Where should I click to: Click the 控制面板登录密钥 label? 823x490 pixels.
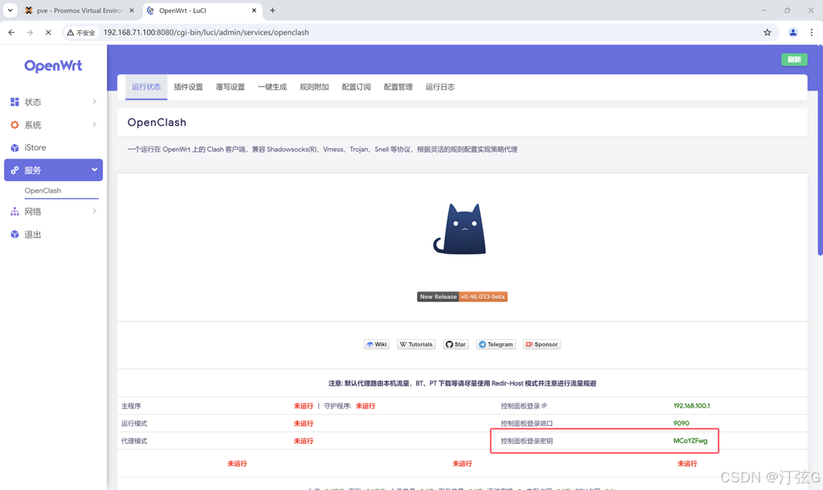coord(526,441)
